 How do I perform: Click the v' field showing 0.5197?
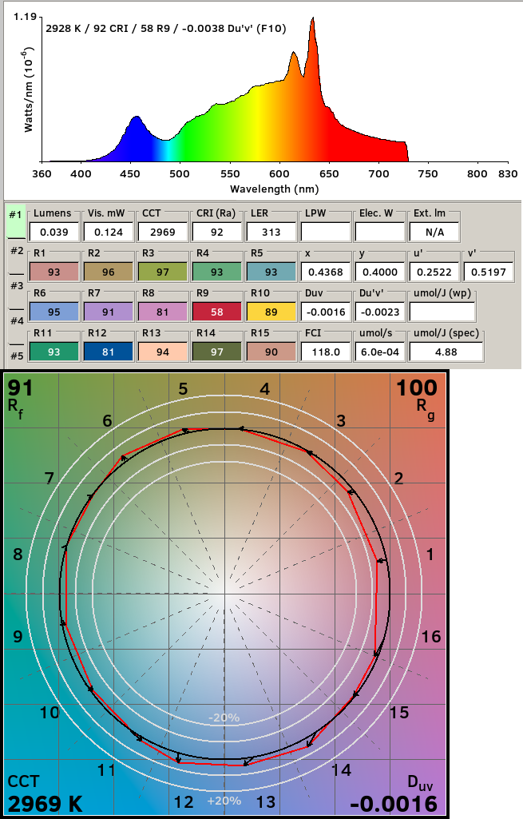(x=489, y=272)
